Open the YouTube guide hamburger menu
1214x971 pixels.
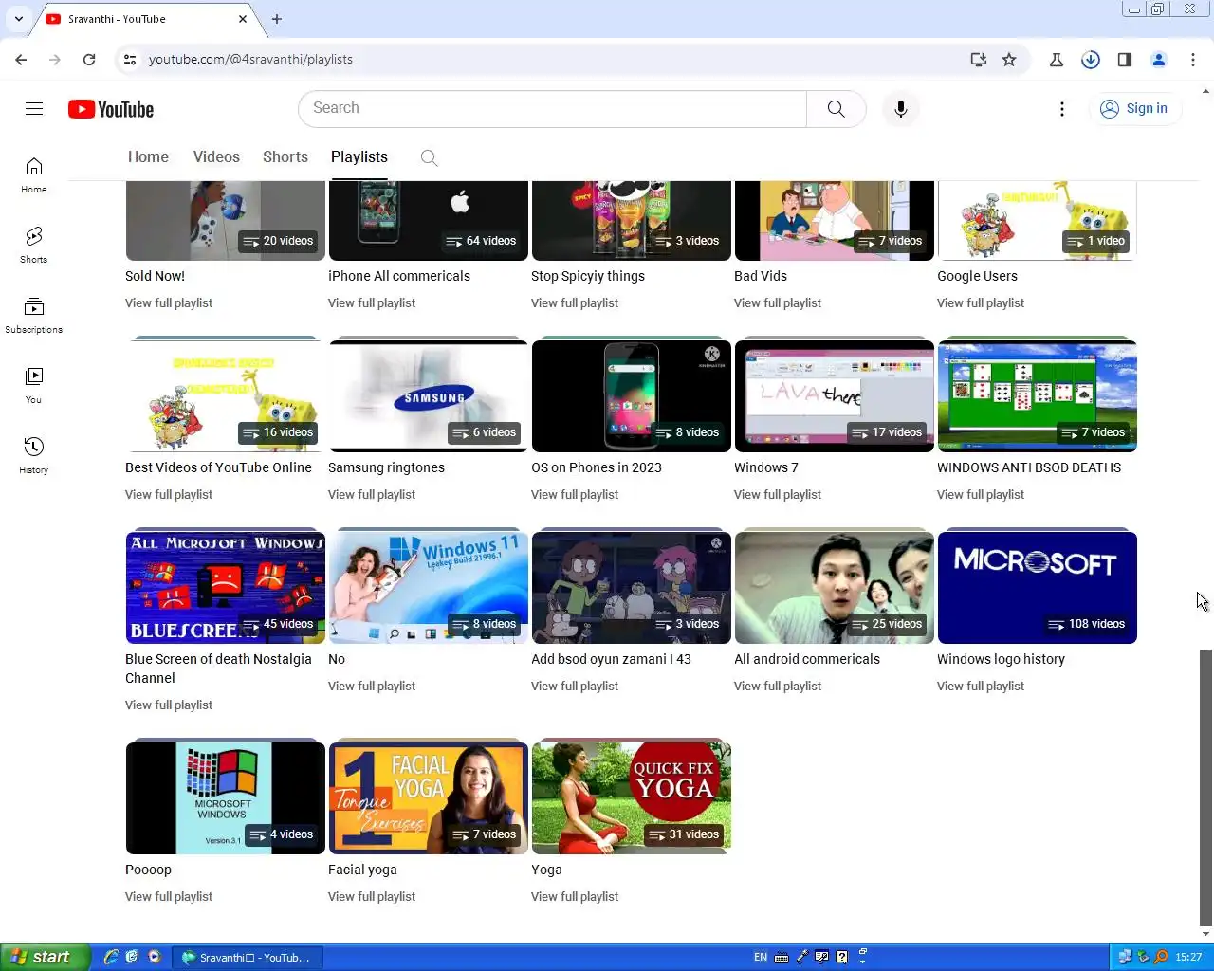tap(34, 108)
